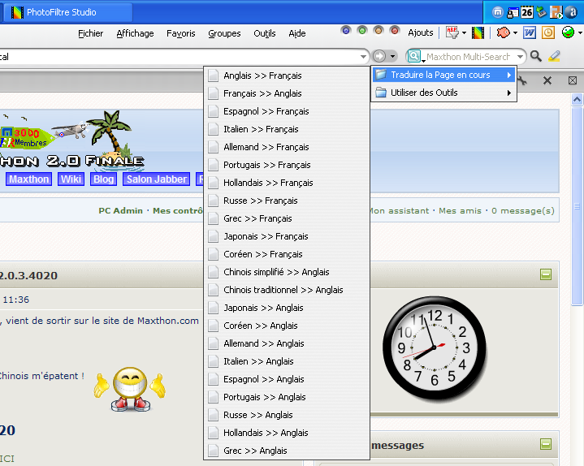Click the Ajouts toolbar button
The width and height of the screenshot is (584, 466).
pyautogui.click(x=421, y=32)
